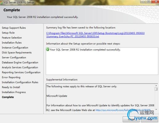Click the Help button
The width and height of the screenshot is (159, 123).
pos(149,119)
